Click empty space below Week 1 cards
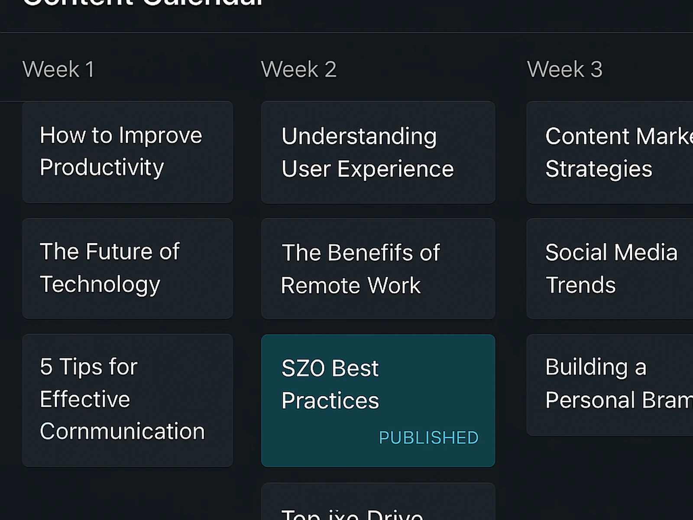The height and width of the screenshot is (520, 693). (x=127, y=494)
